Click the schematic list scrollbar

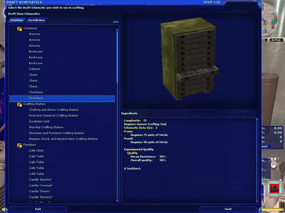[117, 57]
